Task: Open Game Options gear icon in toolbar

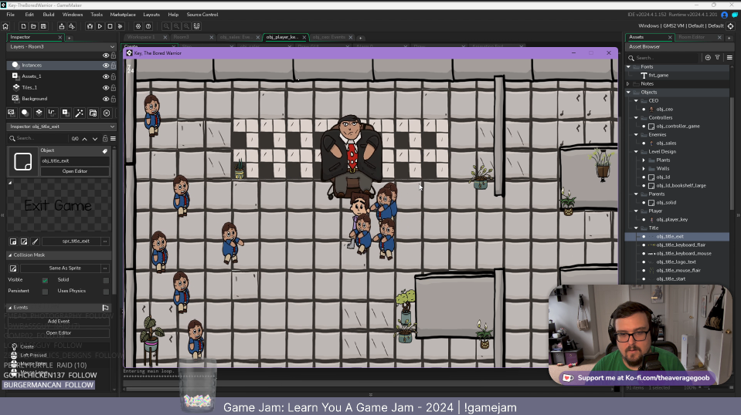Action: [x=138, y=26]
